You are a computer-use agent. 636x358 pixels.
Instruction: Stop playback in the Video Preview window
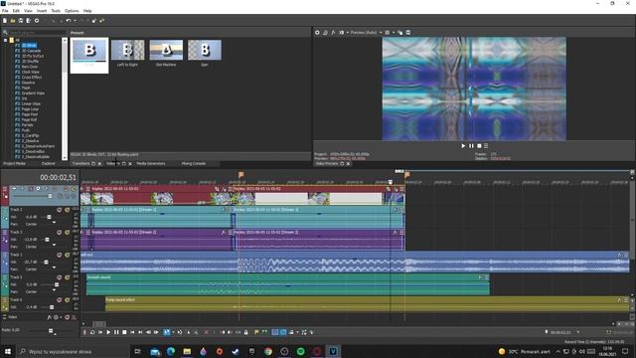479,146
